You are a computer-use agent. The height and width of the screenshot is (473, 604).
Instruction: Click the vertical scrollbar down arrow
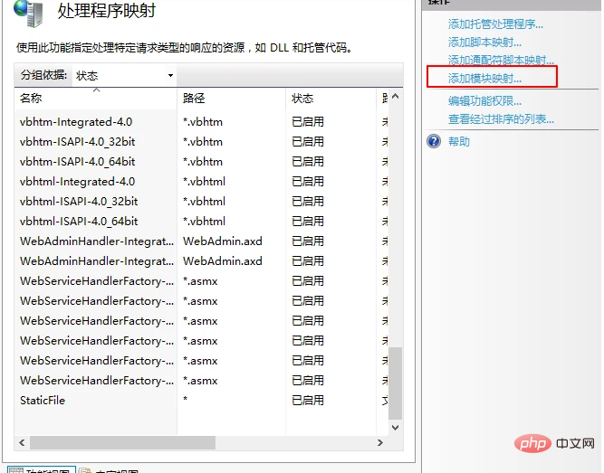pos(395,427)
